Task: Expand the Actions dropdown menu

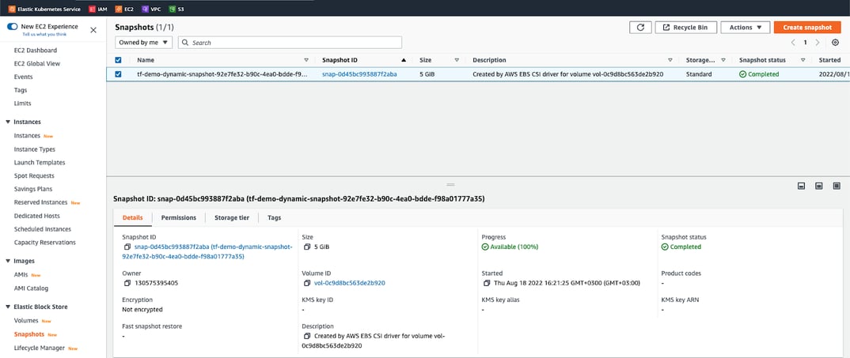Action: pos(746,27)
